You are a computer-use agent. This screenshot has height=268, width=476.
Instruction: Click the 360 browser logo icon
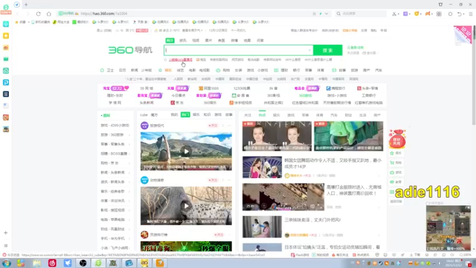6,8
